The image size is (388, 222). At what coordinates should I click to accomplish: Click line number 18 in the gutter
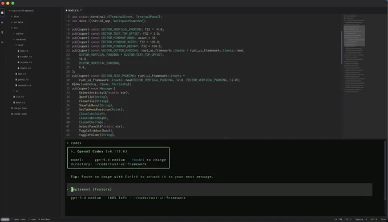pyautogui.click(x=68, y=30)
